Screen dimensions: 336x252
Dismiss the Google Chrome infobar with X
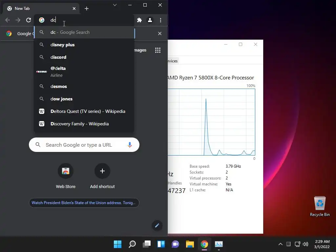(160, 33)
